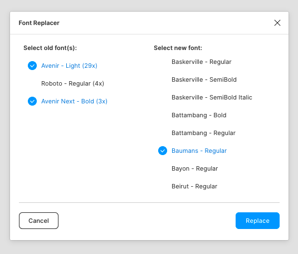This screenshot has height=254, width=298.
Task: Click the Avenir Next - Bold (3x) label
Action: [74, 101]
